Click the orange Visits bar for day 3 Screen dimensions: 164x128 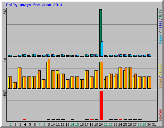click(20, 78)
